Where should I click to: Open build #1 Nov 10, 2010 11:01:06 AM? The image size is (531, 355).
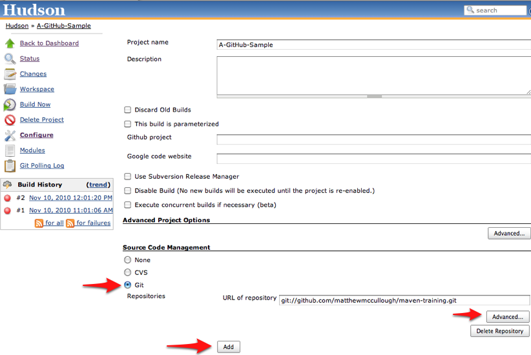point(71,210)
